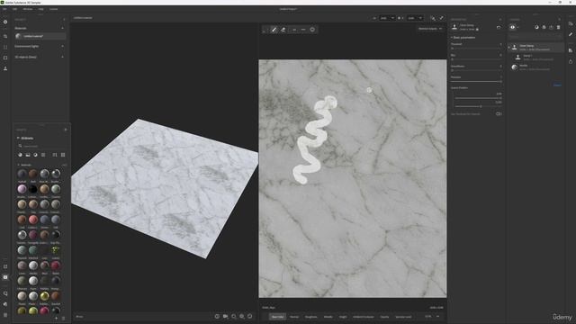Toggle the link between the two resolution dropdowns
Screen dimensions: 576x324
pyautogui.click(x=400, y=18)
